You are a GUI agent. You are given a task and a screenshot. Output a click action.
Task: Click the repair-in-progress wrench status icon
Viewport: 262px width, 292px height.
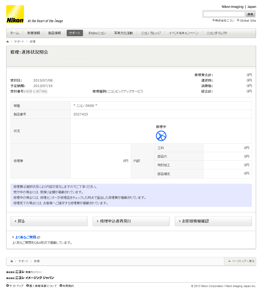tap(161, 136)
